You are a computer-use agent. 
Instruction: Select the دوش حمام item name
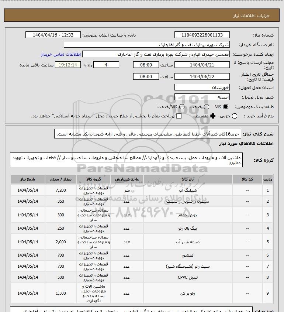pyautogui.click(x=188, y=215)
